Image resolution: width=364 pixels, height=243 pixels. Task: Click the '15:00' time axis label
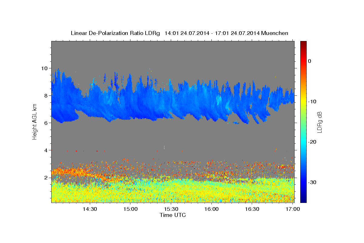131,209
